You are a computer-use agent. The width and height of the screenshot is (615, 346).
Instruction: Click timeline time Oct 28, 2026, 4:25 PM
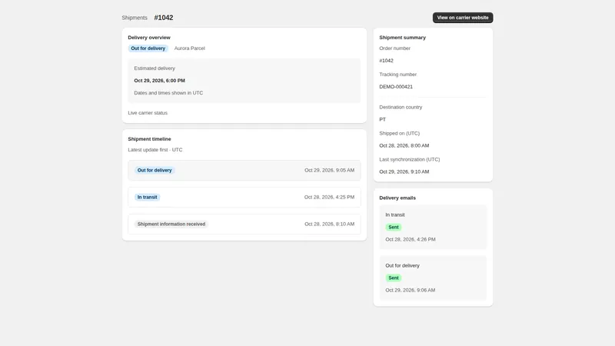(330, 198)
